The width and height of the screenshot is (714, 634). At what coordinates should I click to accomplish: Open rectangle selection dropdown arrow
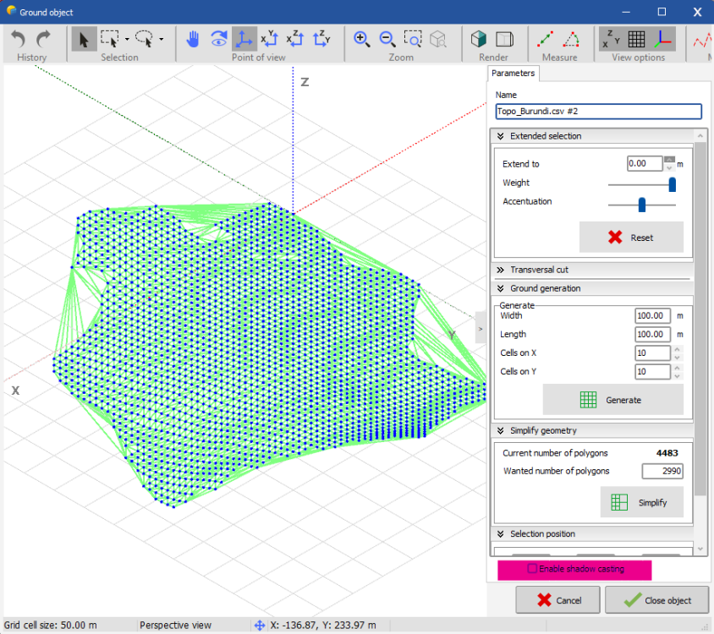click(x=127, y=39)
